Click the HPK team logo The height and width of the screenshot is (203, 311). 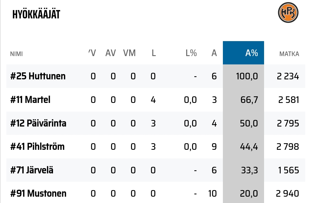(x=288, y=13)
